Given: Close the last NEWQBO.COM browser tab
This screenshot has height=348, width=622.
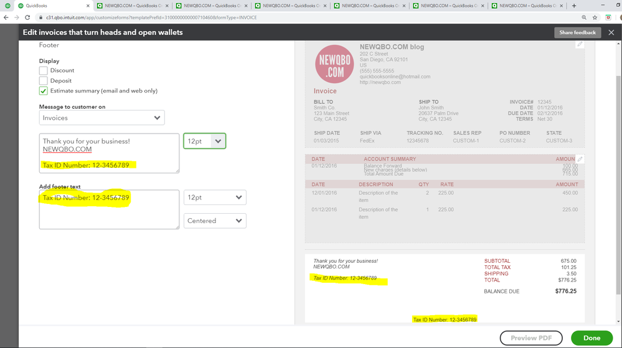Looking at the screenshot, I should tap(562, 6).
